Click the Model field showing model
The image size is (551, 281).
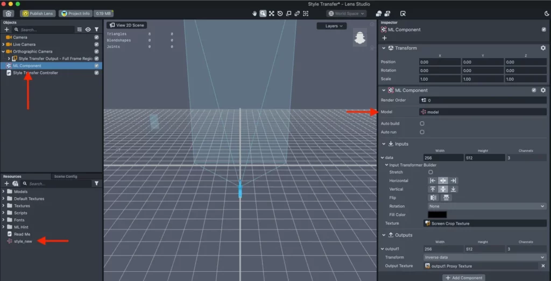[x=483, y=112]
